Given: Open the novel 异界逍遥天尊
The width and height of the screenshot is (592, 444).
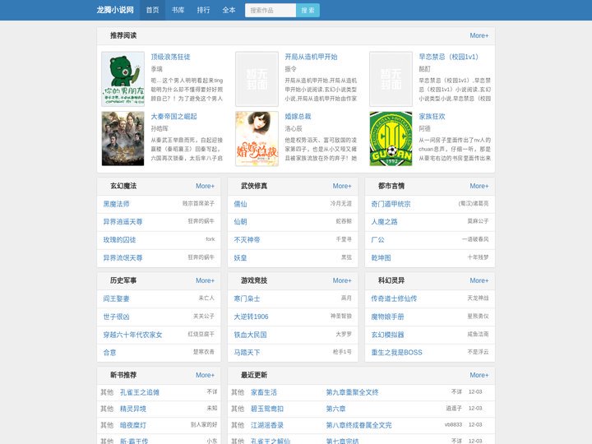Looking at the screenshot, I should click(123, 222).
